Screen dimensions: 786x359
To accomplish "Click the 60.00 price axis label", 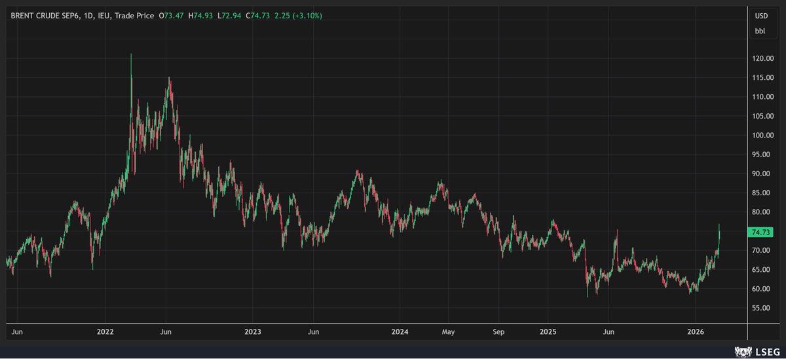I will [762, 289].
